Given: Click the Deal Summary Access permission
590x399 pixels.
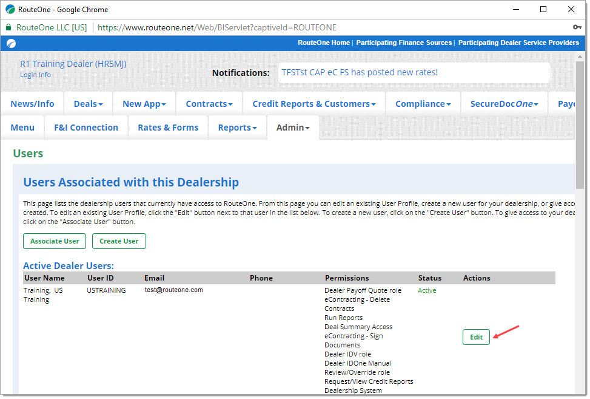Looking at the screenshot, I should [358, 327].
